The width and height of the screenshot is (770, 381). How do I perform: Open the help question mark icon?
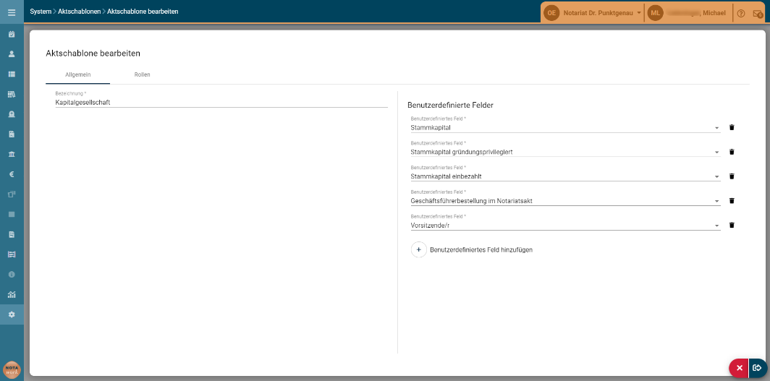coord(741,13)
